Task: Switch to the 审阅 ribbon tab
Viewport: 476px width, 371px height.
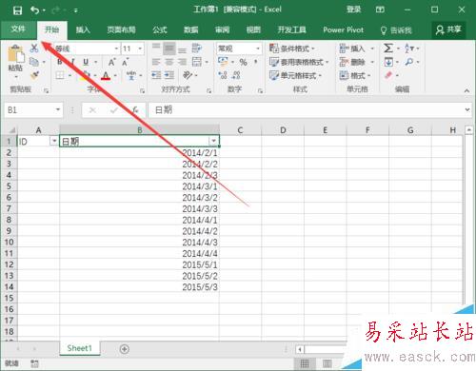Action: pos(222,29)
